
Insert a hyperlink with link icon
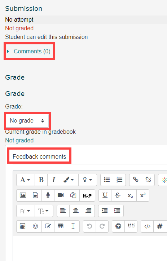pyautogui.click(x=136, y=180)
